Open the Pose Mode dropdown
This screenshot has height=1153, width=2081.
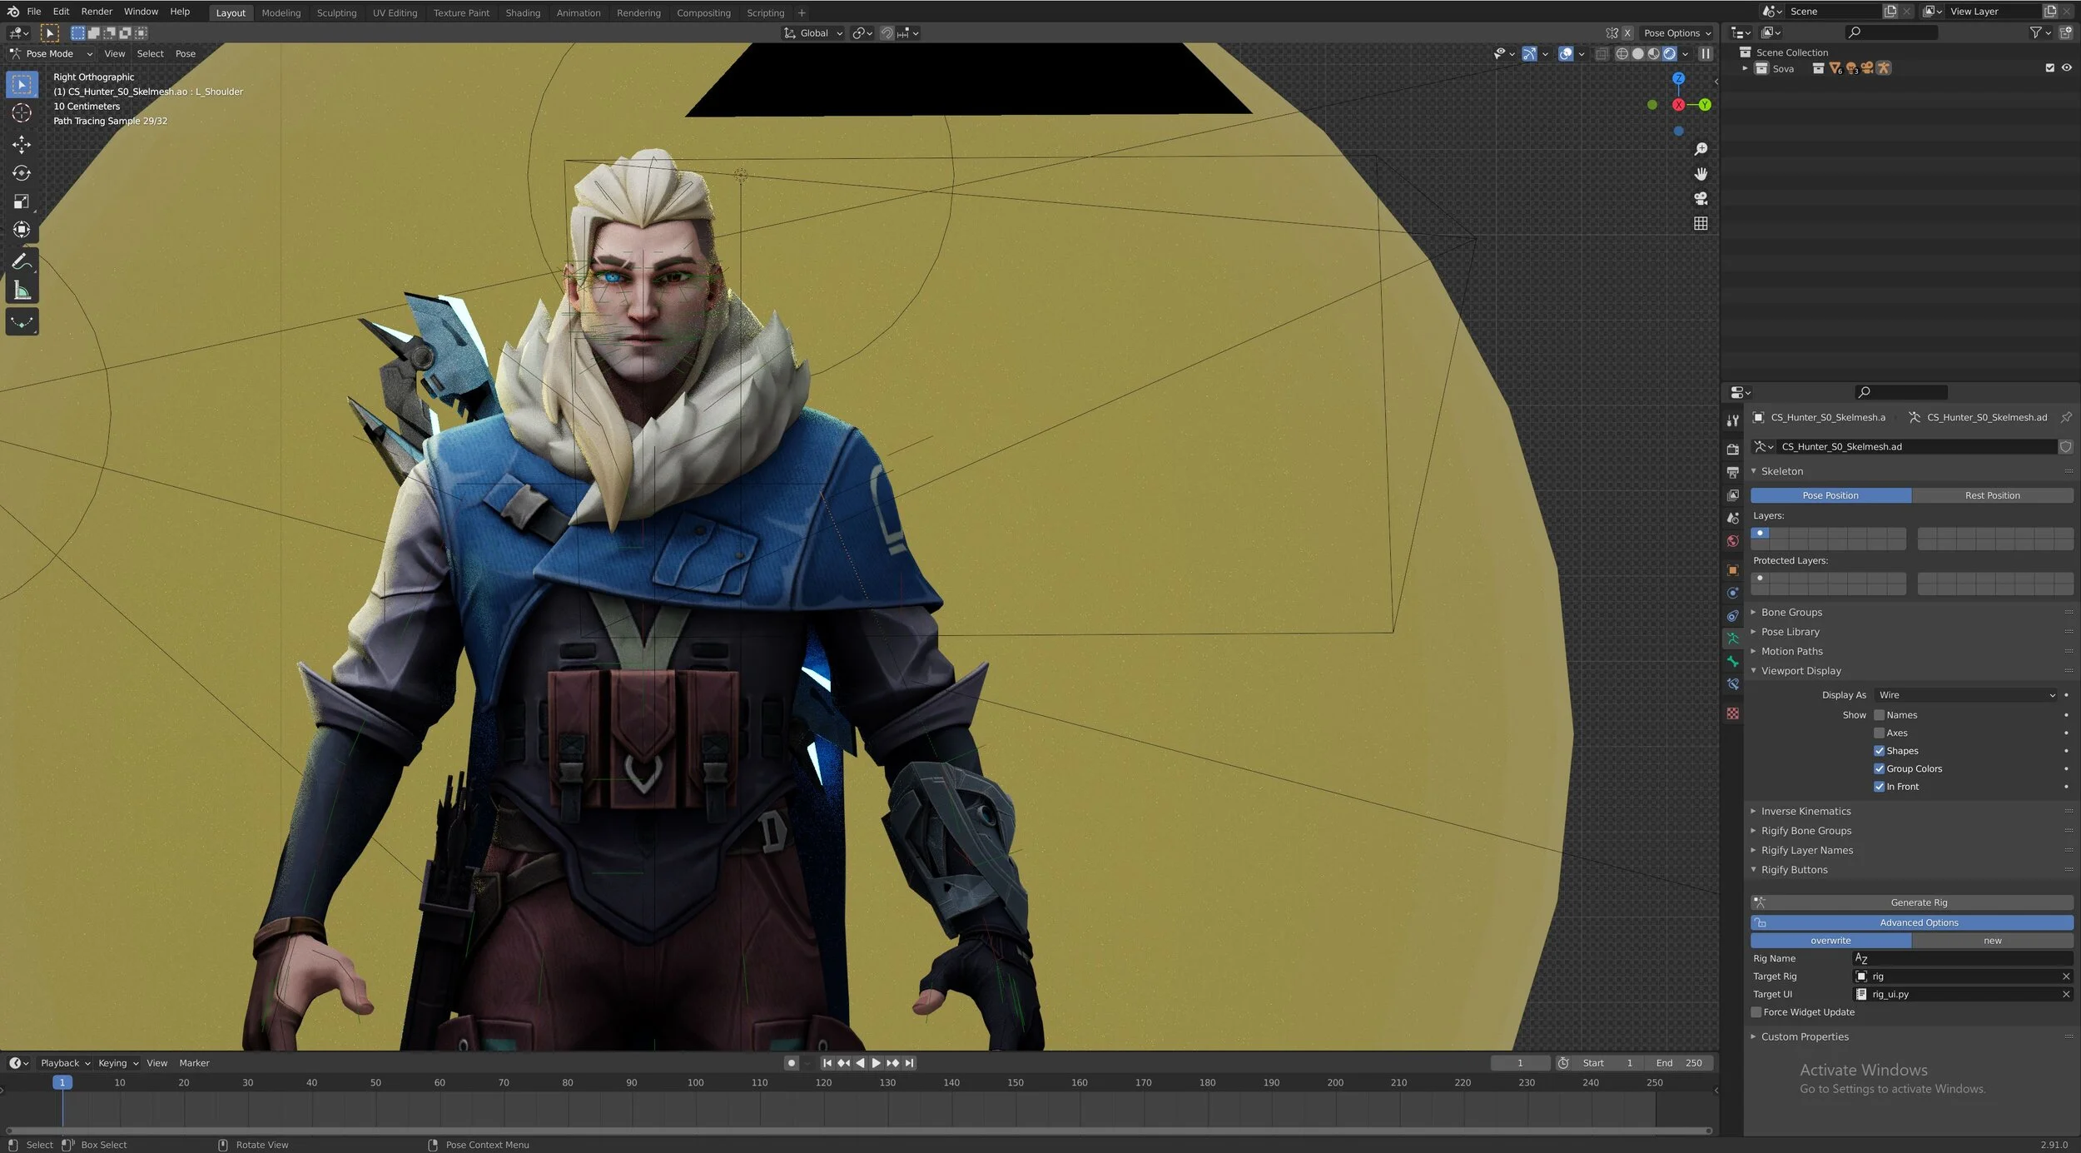pyautogui.click(x=52, y=54)
